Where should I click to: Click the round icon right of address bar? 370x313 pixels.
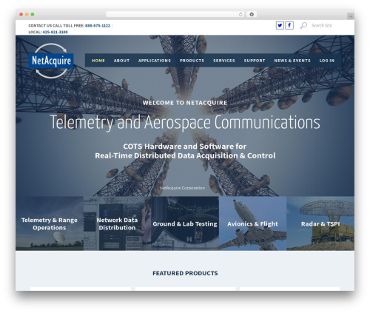252,15
